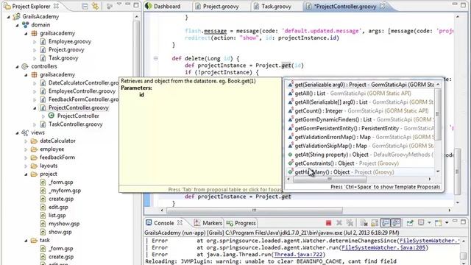The height and width of the screenshot is (265, 471).
Task: Toggle Show Console When Standard Error Changes
Action: [x=396, y=222]
